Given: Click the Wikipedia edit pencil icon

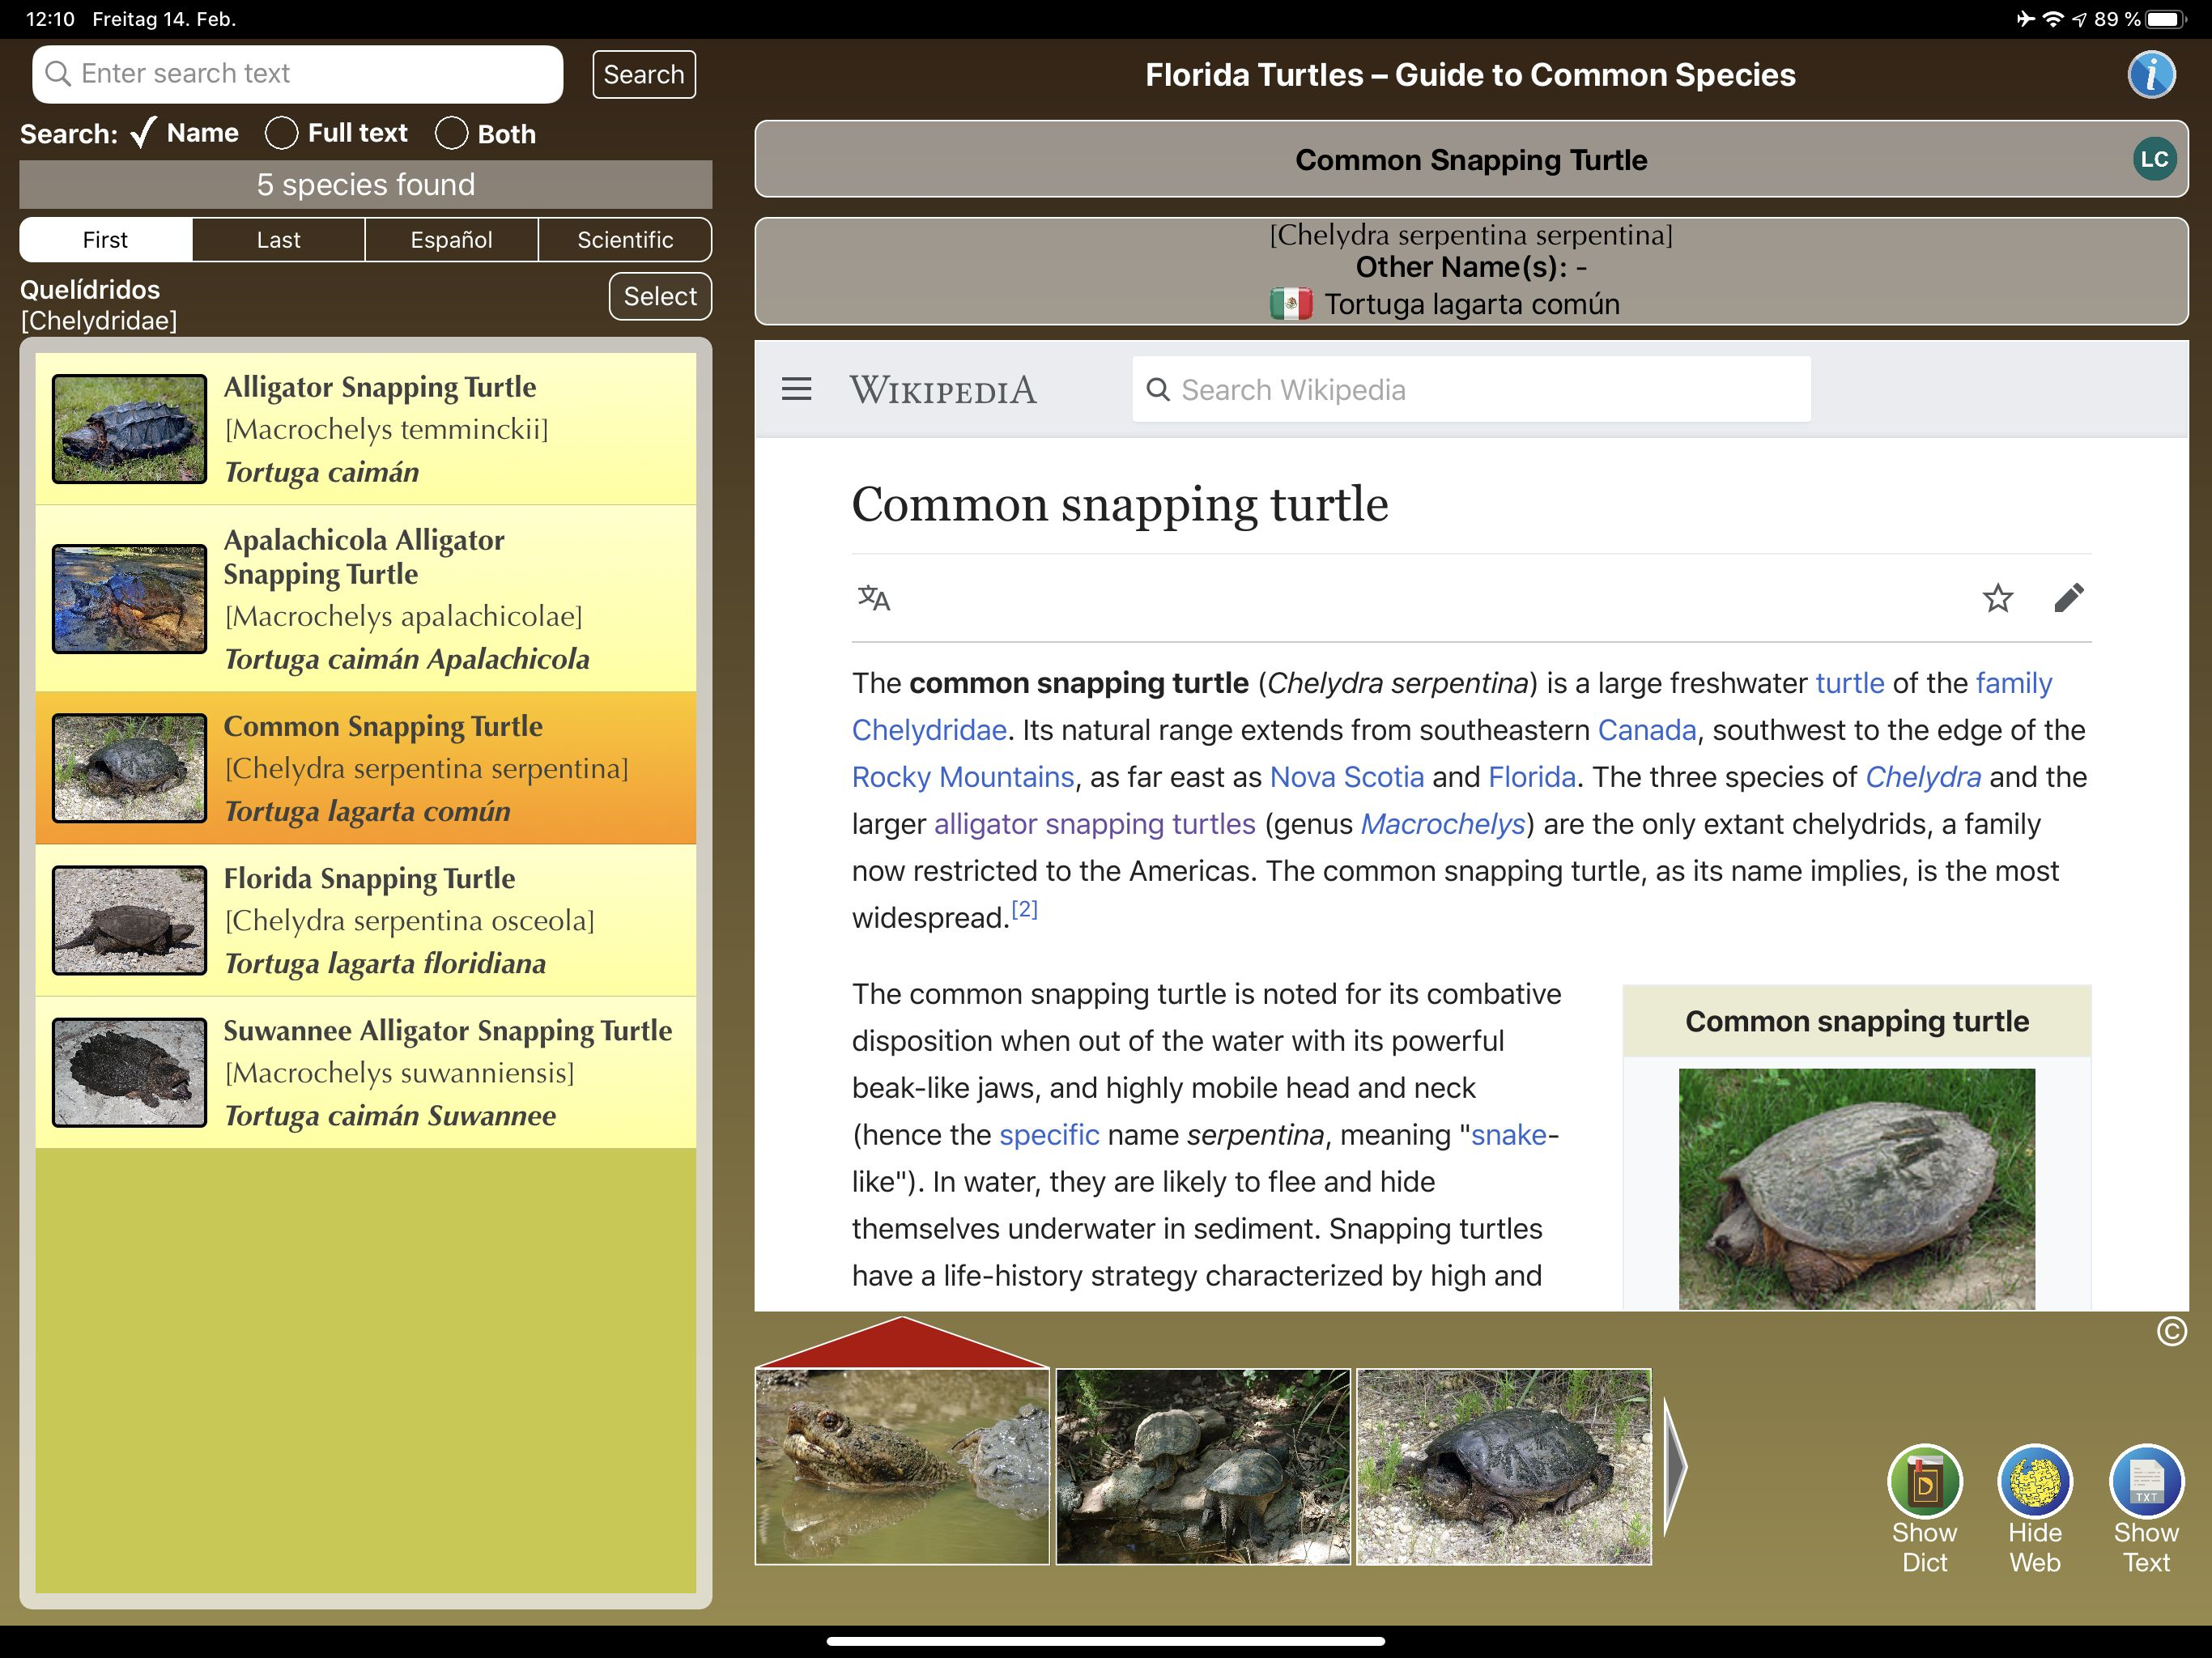Looking at the screenshot, I should coord(2068,598).
